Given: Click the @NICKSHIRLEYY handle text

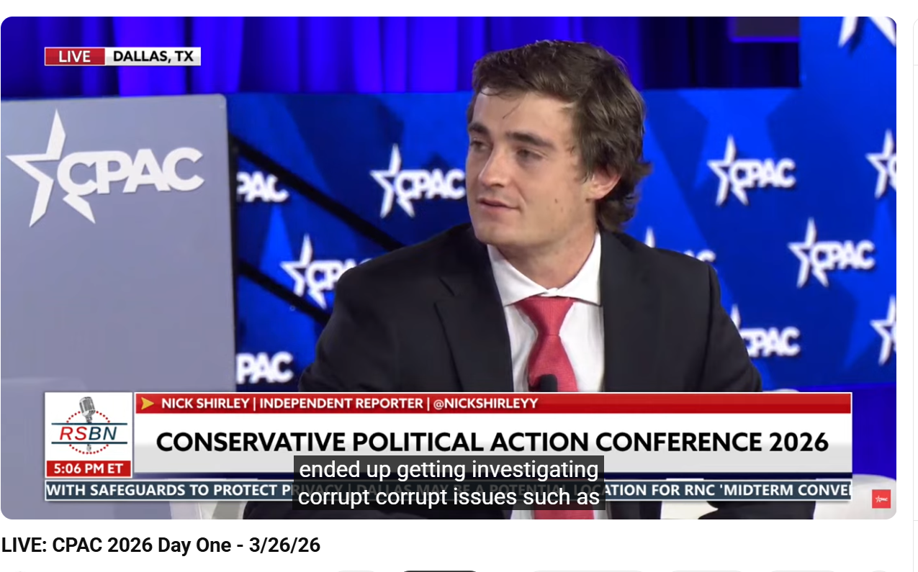Looking at the screenshot, I should [x=485, y=404].
